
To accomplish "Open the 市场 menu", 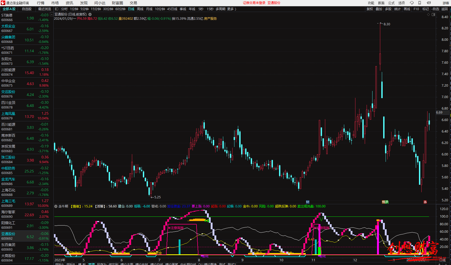I will (x=55, y=3).
